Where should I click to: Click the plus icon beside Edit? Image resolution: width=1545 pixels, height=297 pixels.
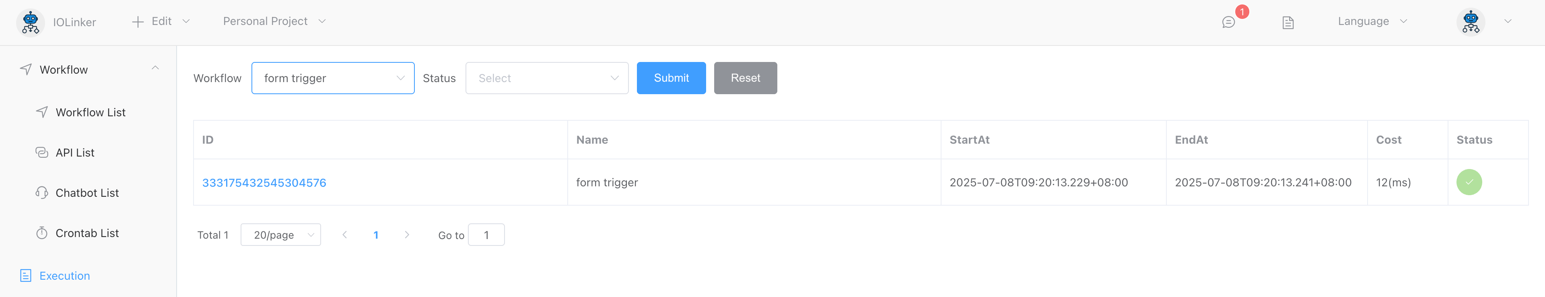[x=138, y=22]
